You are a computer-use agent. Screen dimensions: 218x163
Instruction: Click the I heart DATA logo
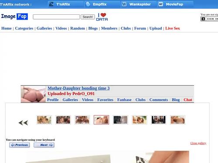point(102,17)
